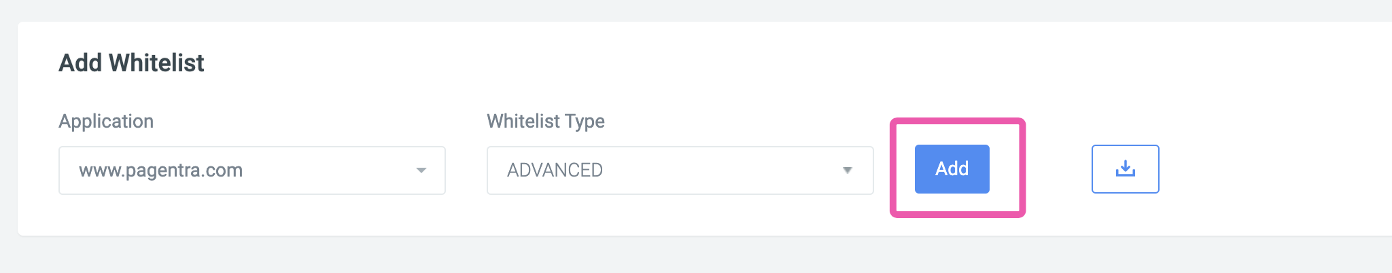Click empty space between Add and download buttons
Screen dimensions: 1392x273
tap(1058, 169)
